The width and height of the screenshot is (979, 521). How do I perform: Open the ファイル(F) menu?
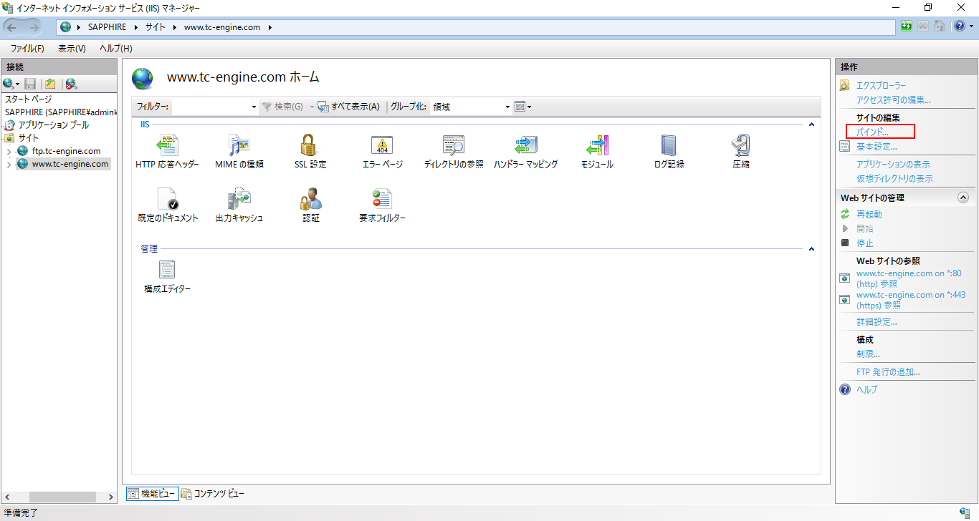[27, 49]
